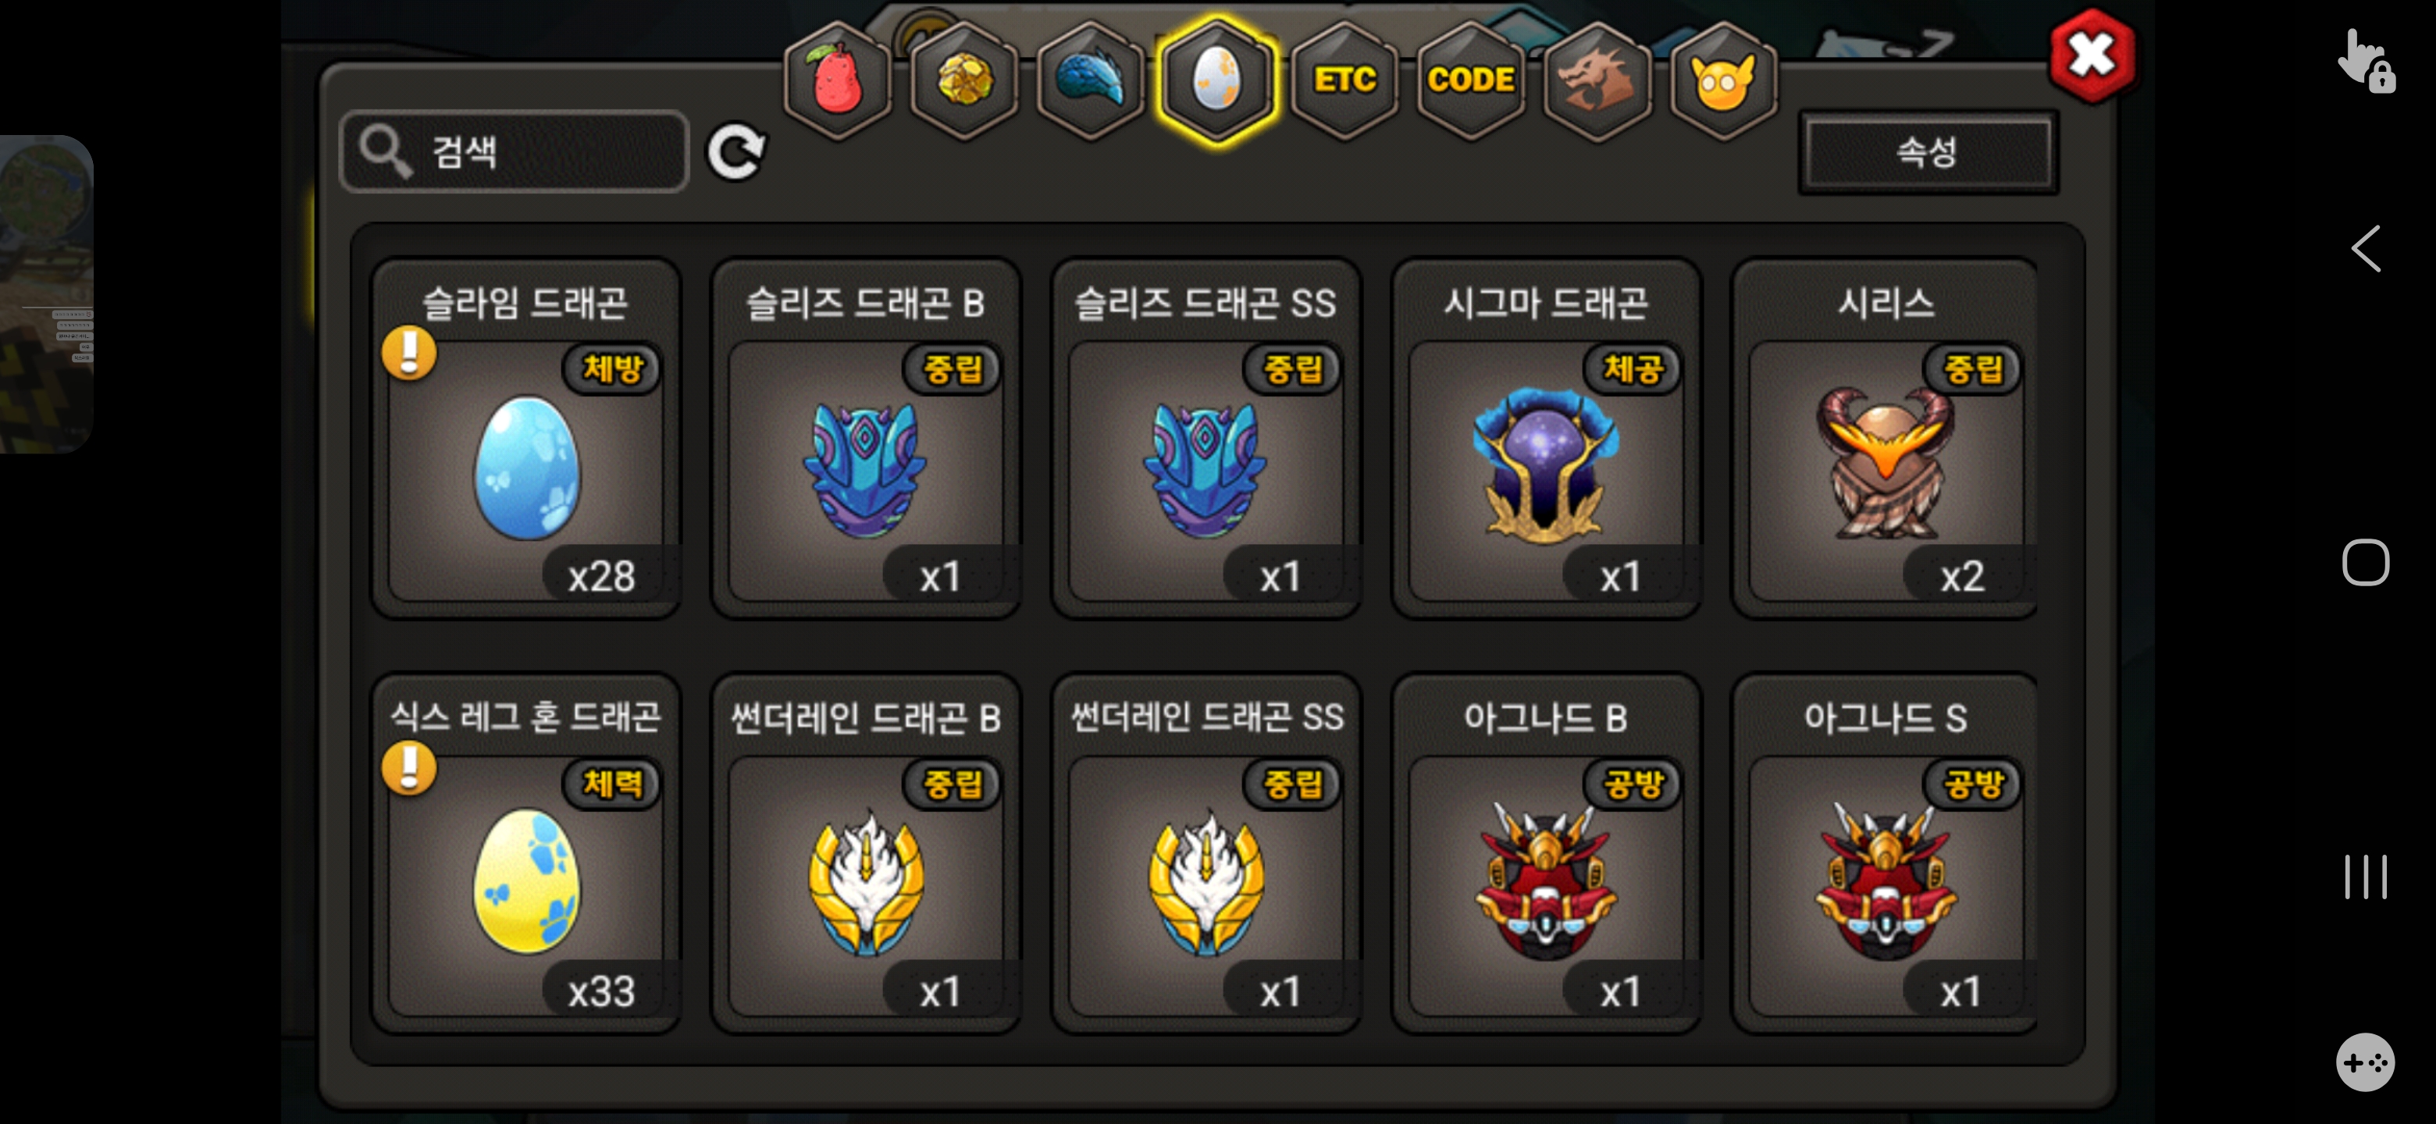This screenshot has width=2436, height=1124.
Task: Open the ETC tab
Action: (1344, 80)
